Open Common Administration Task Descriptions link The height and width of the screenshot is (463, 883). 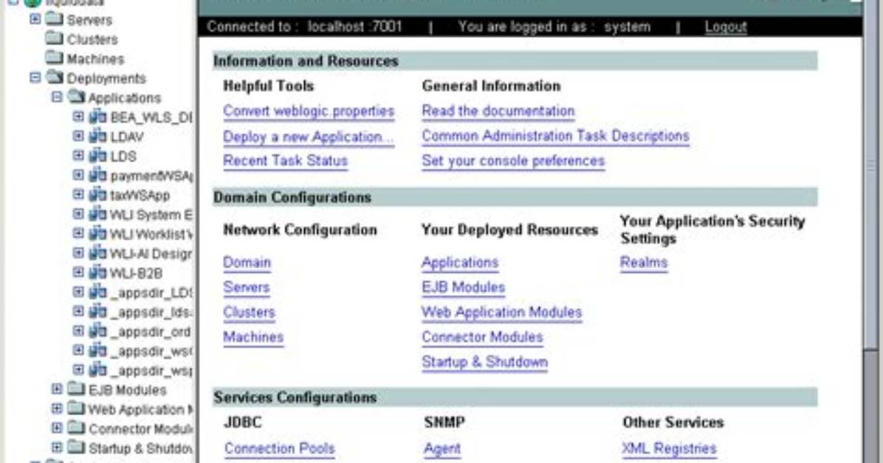pos(555,136)
